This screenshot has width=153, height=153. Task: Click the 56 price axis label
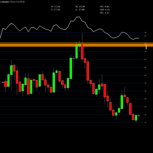pos(145,51)
